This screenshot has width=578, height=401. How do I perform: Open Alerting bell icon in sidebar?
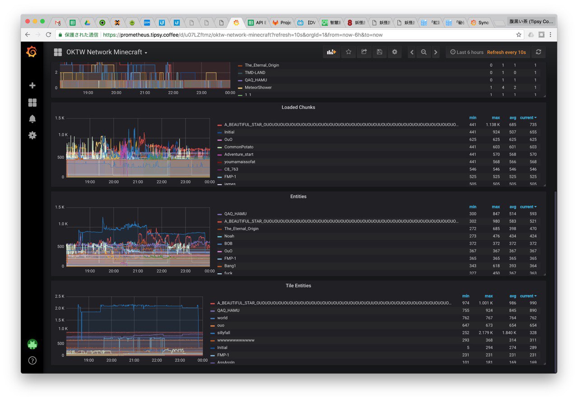pyautogui.click(x=32, y=119)
